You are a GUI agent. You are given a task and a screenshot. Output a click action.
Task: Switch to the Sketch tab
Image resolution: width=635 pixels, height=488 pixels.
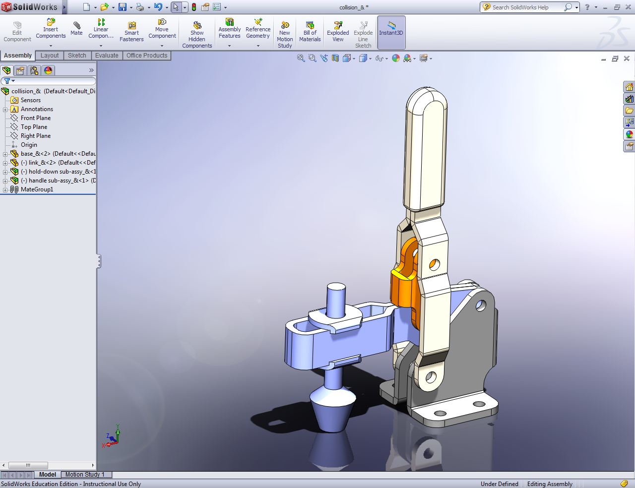point(77,56)
